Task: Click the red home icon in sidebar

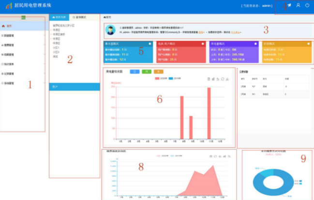Action: [x=3, y=26]
